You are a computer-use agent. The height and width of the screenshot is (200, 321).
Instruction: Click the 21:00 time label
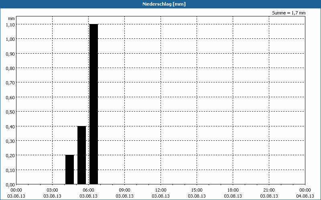(x=269, y=190)
